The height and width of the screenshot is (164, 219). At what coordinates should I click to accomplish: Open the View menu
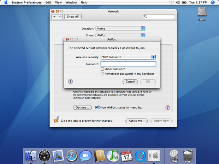[58, 2]
